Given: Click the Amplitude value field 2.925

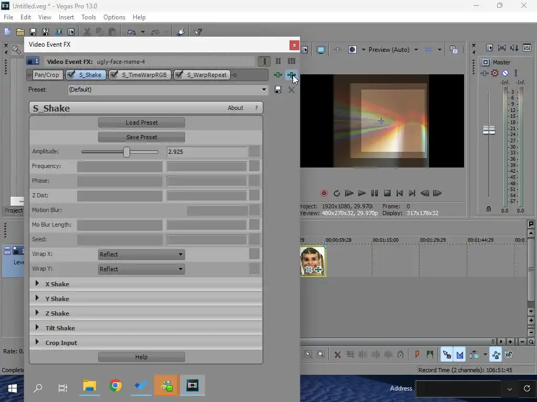Looking at the screenshot, I should pos(207,152).
